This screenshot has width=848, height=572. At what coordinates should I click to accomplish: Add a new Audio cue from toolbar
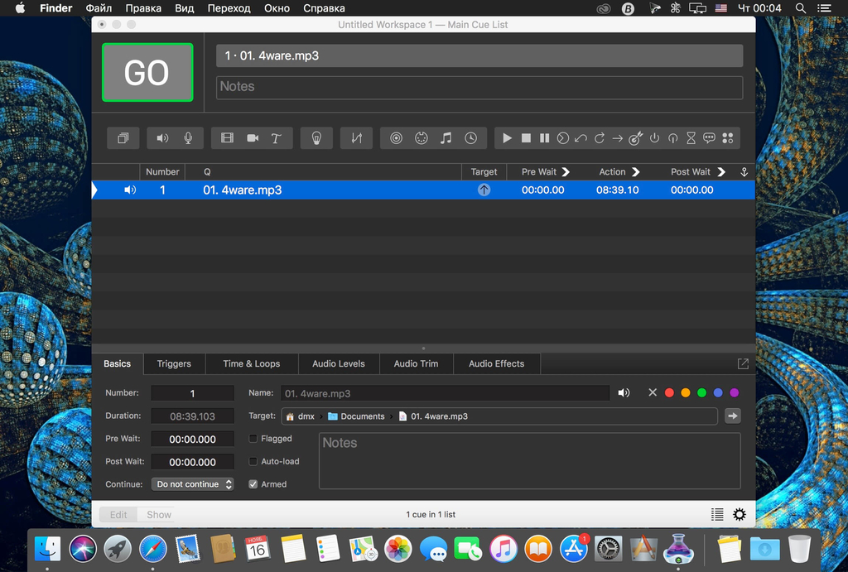(x=162, y=138)
